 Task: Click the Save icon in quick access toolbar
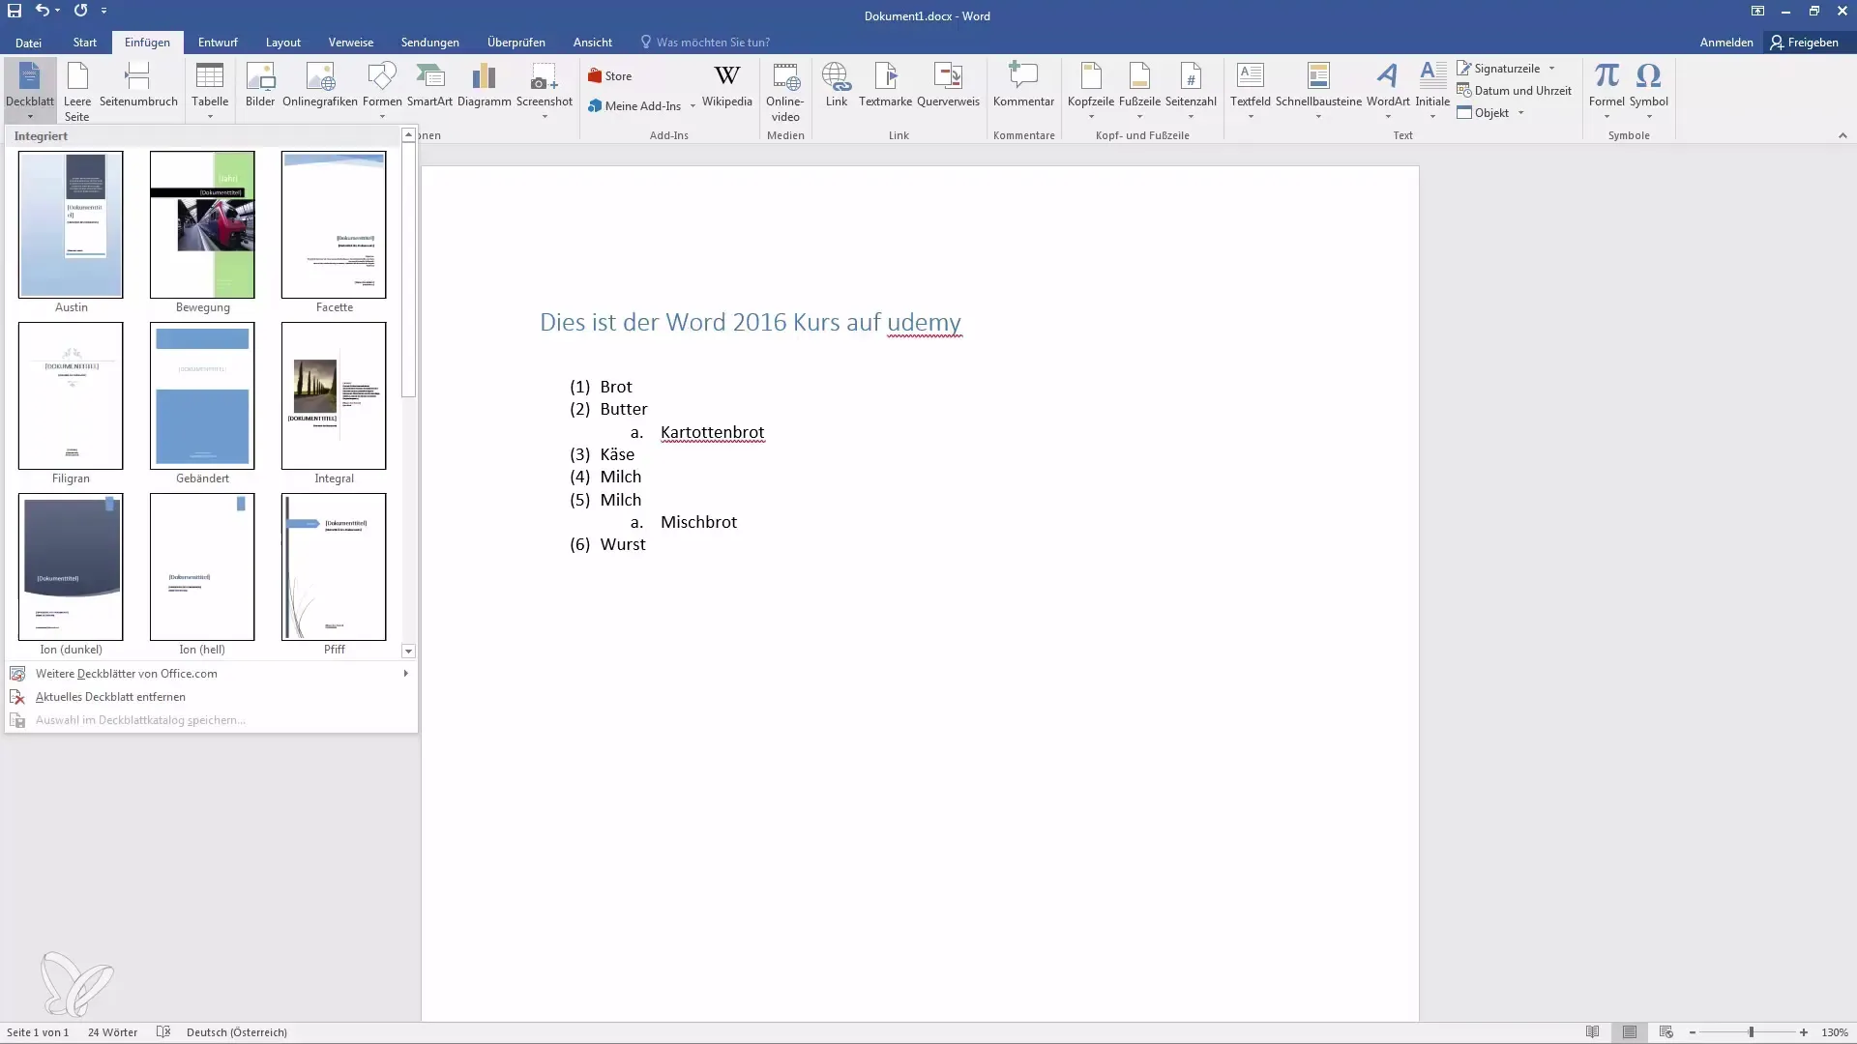coord(15,11)
